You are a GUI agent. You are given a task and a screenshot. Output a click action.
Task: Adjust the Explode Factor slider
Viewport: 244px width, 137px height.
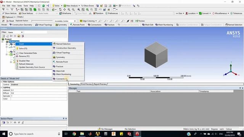point(42,21)
